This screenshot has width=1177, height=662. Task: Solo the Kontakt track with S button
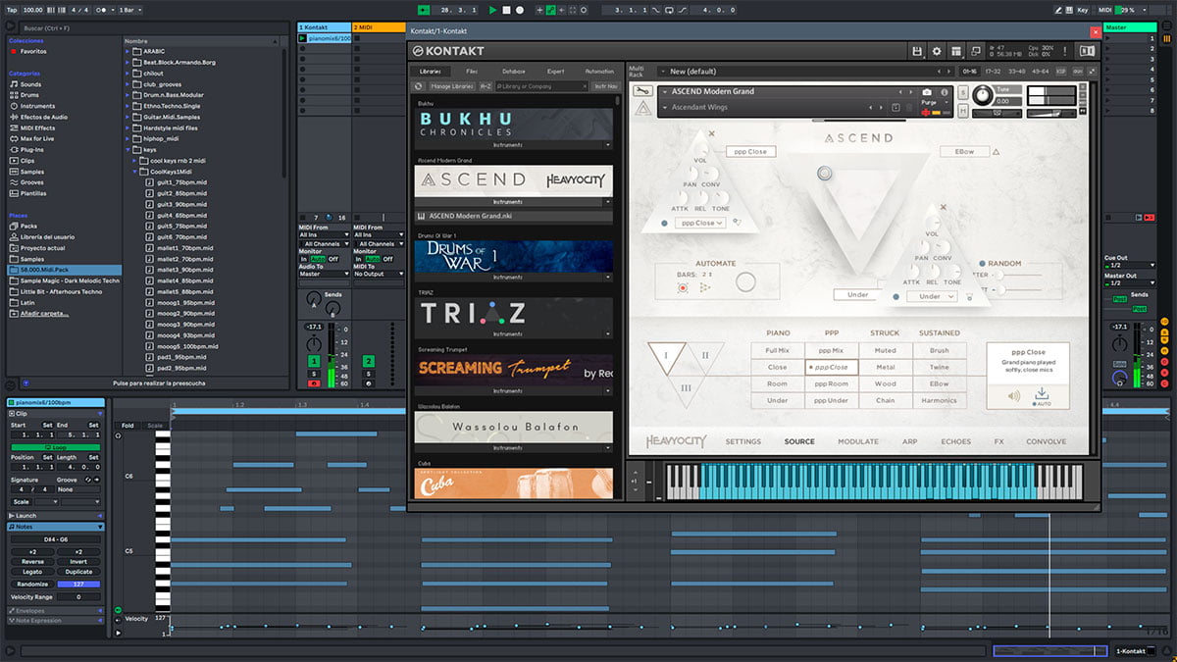[314, 373]
